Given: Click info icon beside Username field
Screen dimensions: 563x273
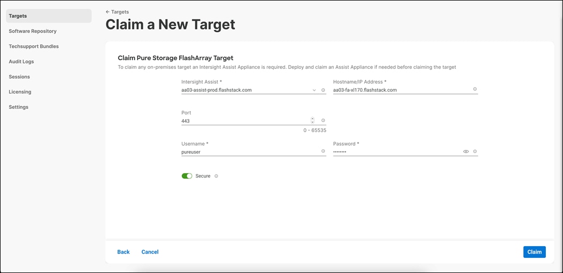Looking at the screenshot, I should (323, 152).
